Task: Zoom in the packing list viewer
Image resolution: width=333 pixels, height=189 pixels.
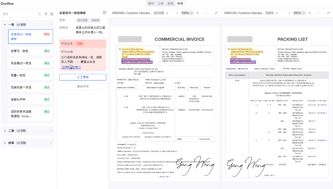Action: click(309, 13)
